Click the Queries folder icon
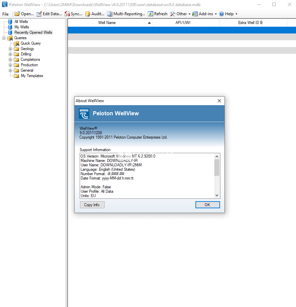The height and width of the screenshot is (307, 296). [10, 38]
